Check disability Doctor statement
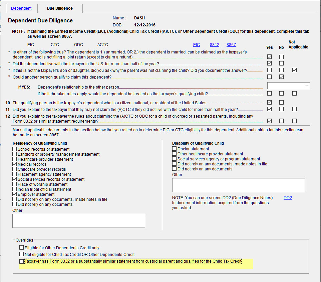Screen dimensions: 321x282 point(175,149)
